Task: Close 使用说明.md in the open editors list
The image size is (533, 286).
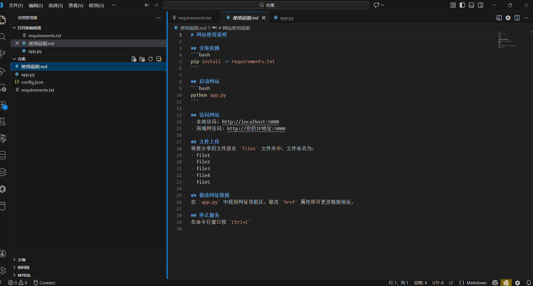Action: click(x=17, y=43)
